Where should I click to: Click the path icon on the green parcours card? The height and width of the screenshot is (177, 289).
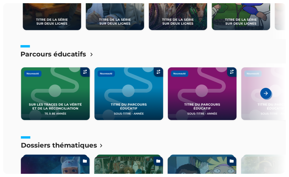click(85, 72)
